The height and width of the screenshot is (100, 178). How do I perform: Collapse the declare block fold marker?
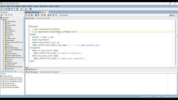29,26
